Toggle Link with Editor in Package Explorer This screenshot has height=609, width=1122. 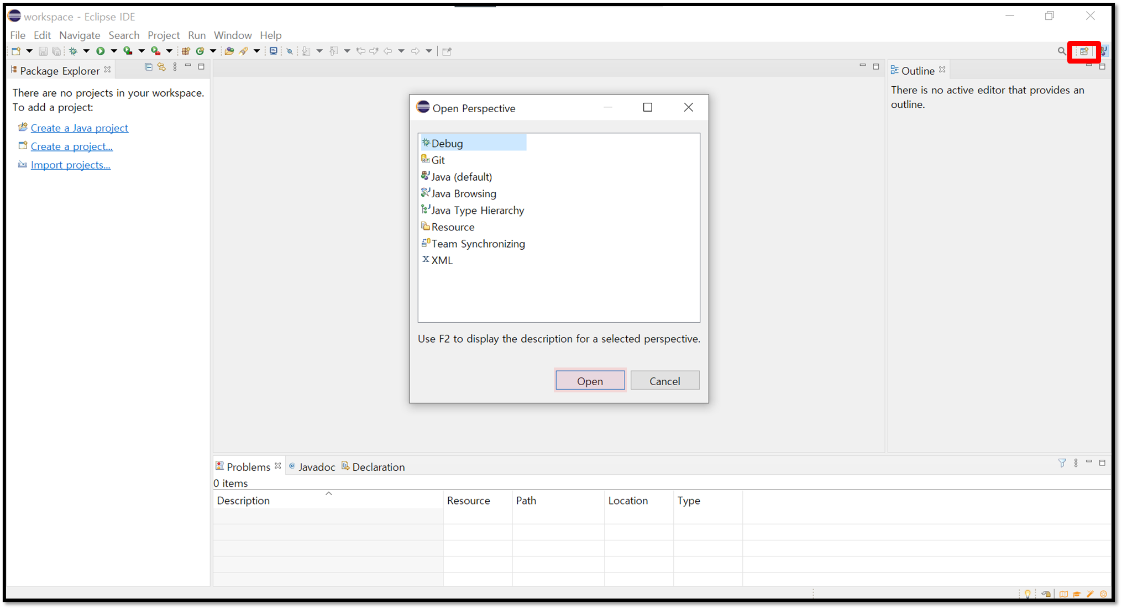pyautogui.click(x=161, y=67)
